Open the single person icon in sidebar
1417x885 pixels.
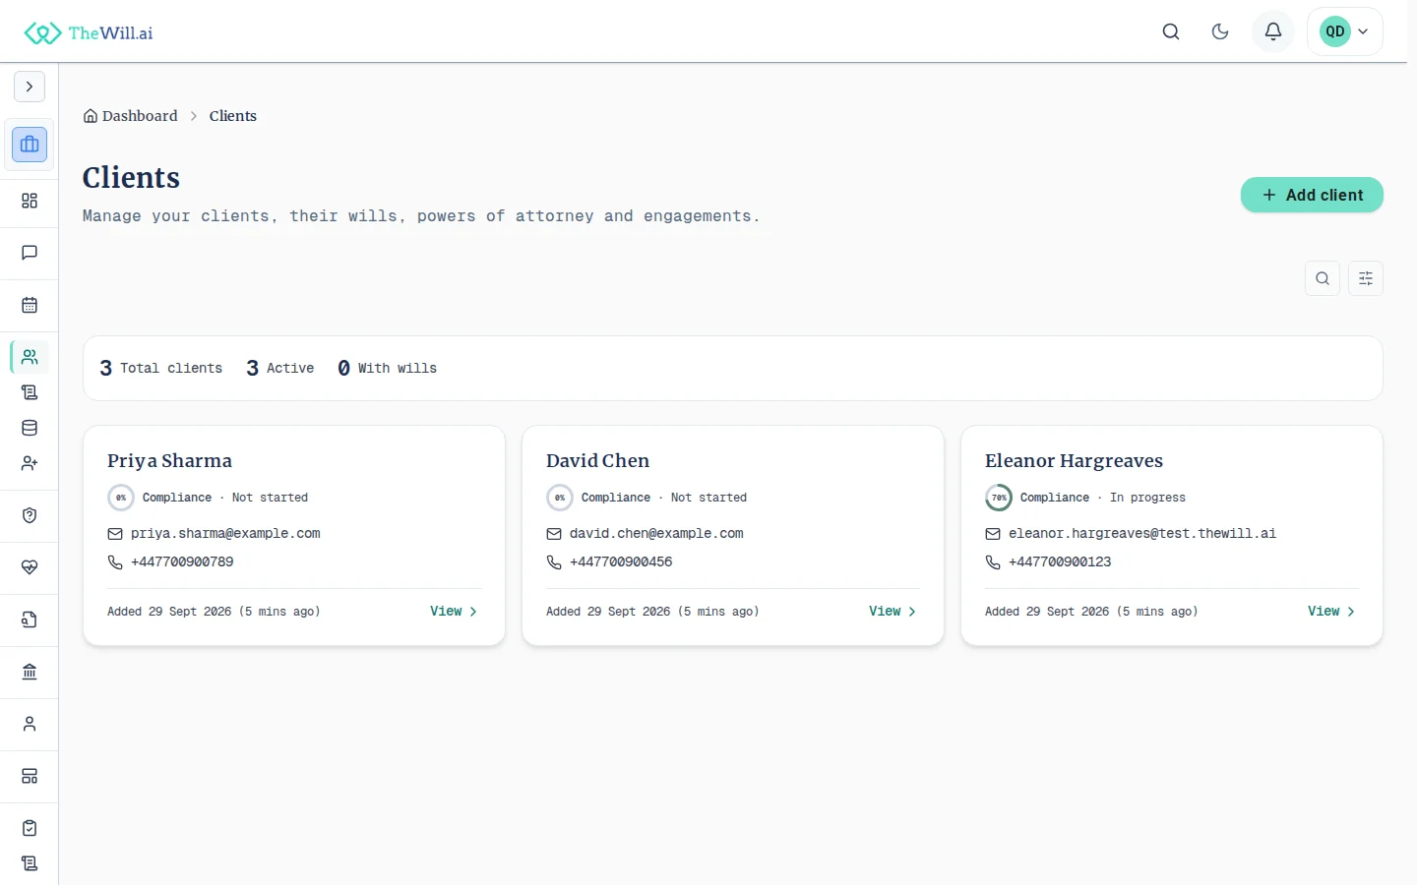click(x=30, y=724)
